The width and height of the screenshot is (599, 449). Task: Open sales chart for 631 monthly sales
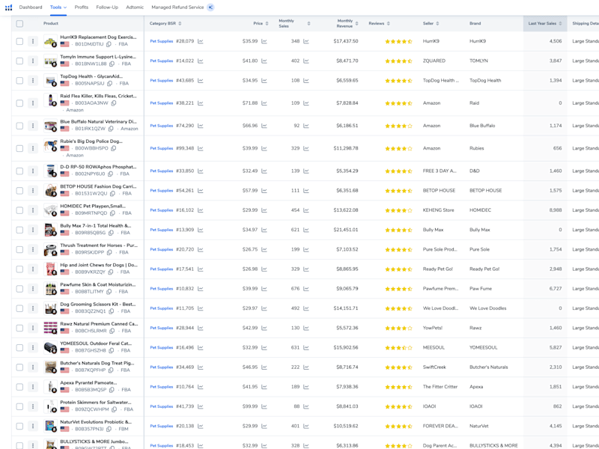(306, 347)
